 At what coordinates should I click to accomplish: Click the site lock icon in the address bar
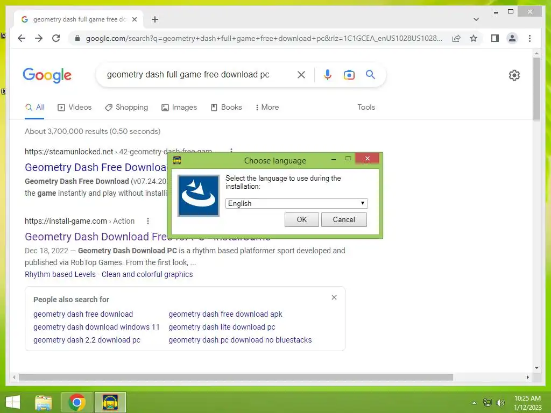(77, 38)
